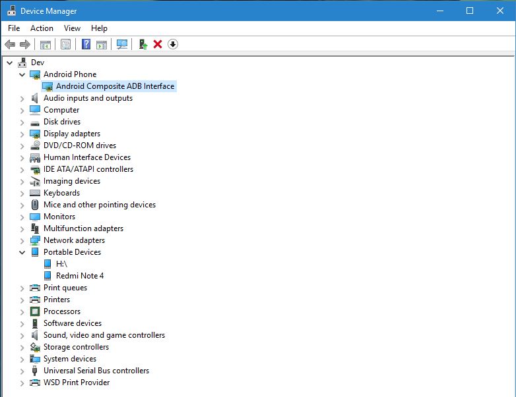Open the View menu
This screenshot has width=516, height=397.
pos(72,28)
